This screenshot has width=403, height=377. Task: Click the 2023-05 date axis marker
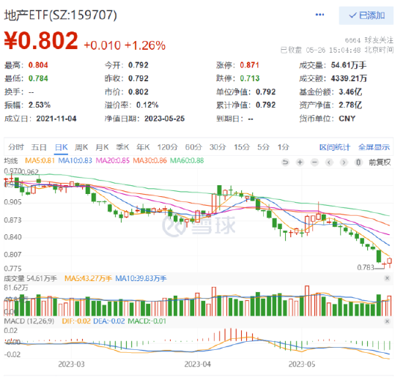coord(301,364)
